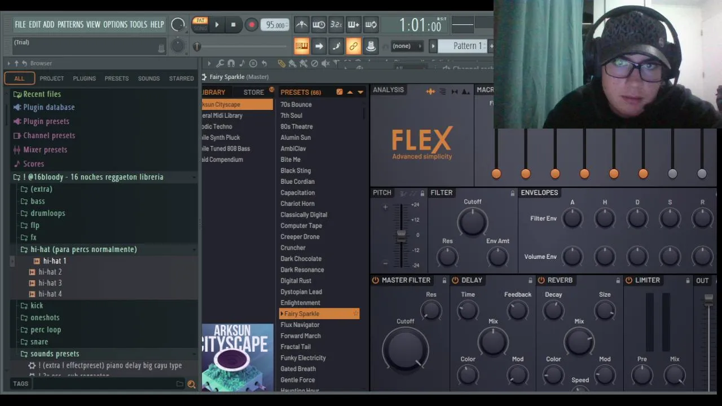Viewport: 722px width, 406px height.
Task: Click the first orange macro slider handle
Action: point(496,174)
